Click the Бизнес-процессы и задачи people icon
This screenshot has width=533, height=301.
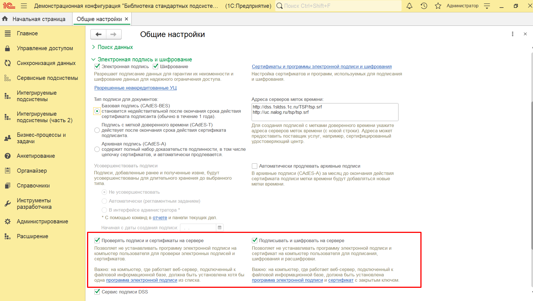point(8,138)
